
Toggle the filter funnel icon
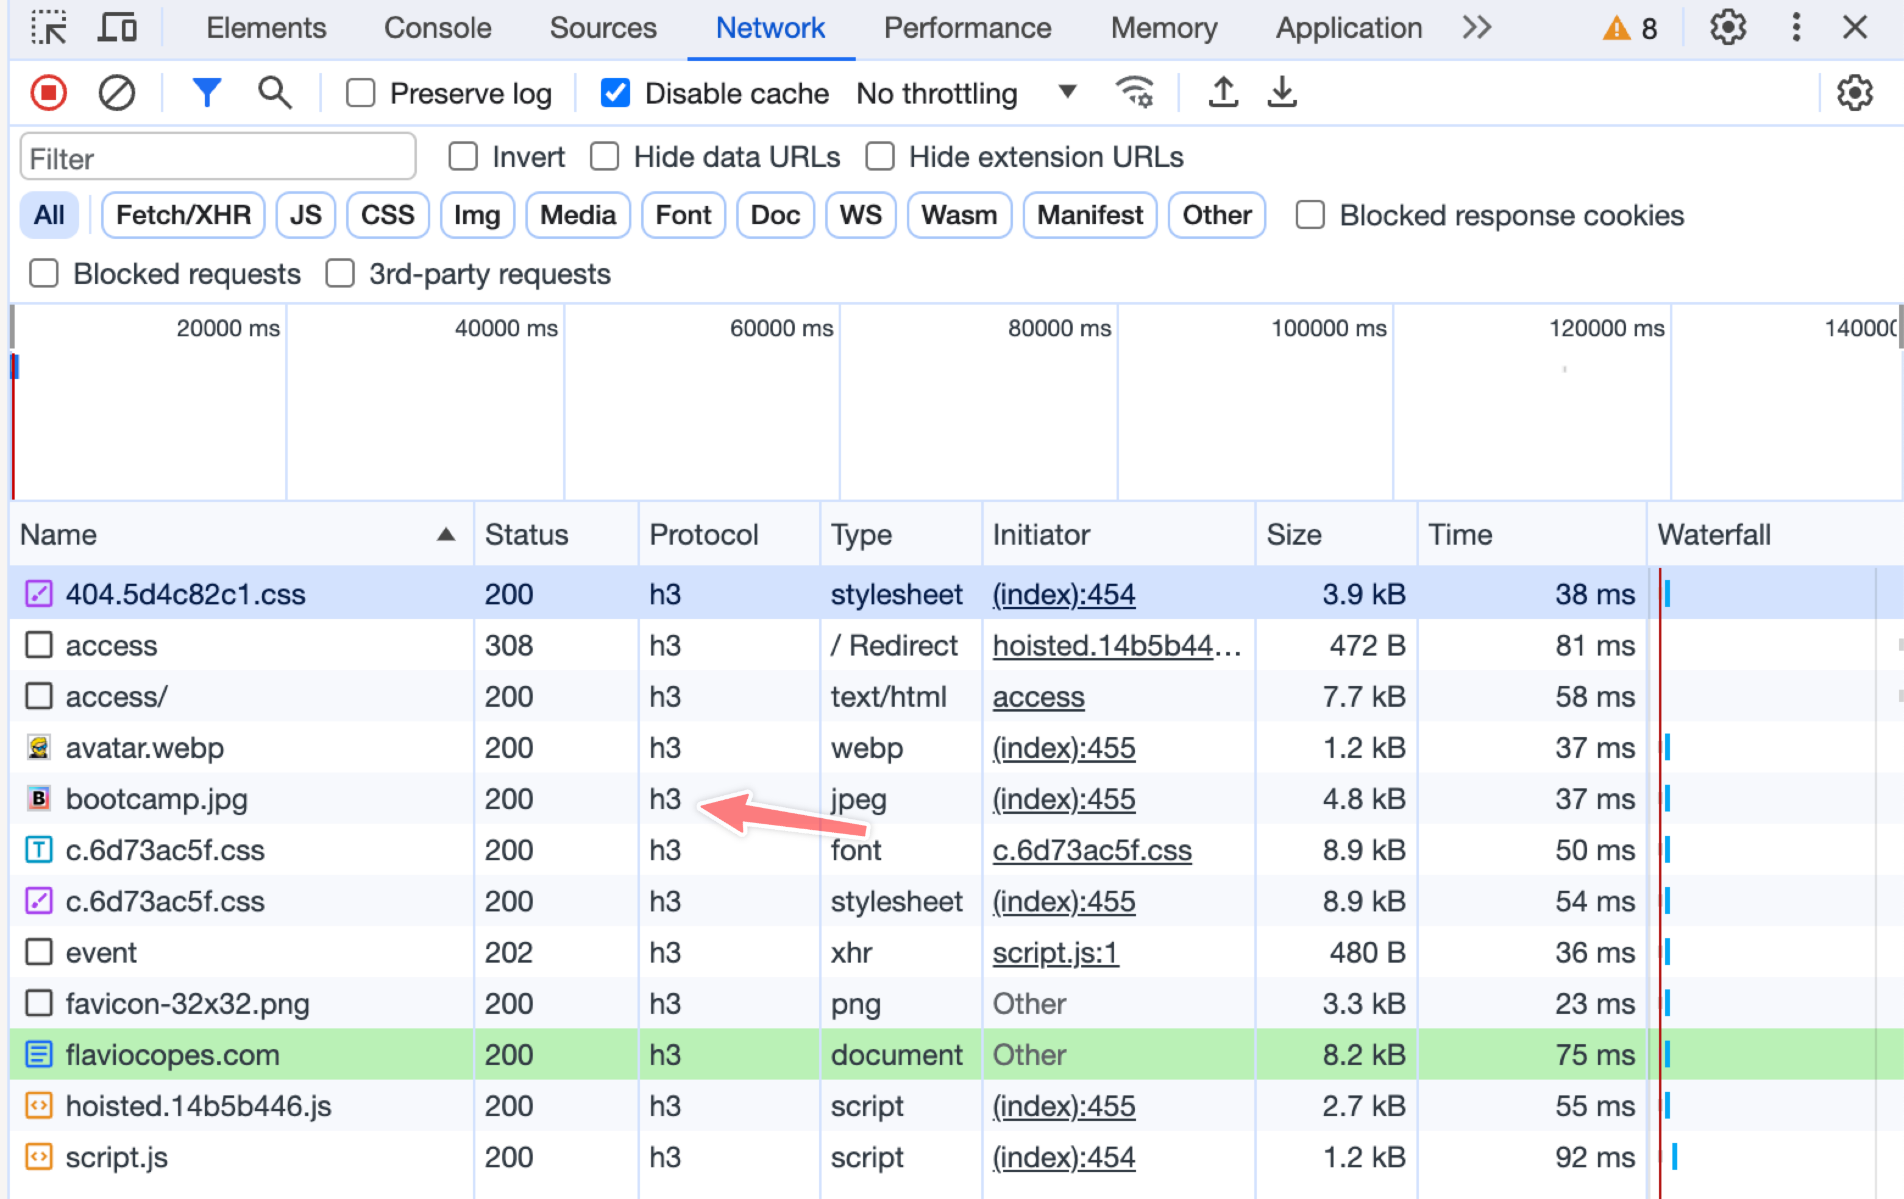[x=207, y=93]
